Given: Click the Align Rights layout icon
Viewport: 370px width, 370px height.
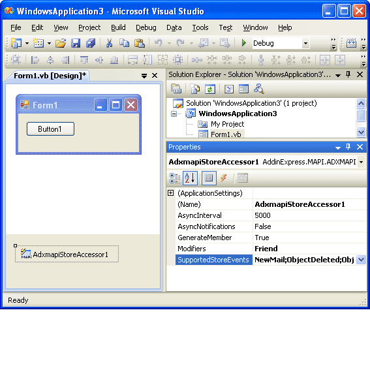Looking at the screenshot, I should pyautogui.click(x=65, y=60).
